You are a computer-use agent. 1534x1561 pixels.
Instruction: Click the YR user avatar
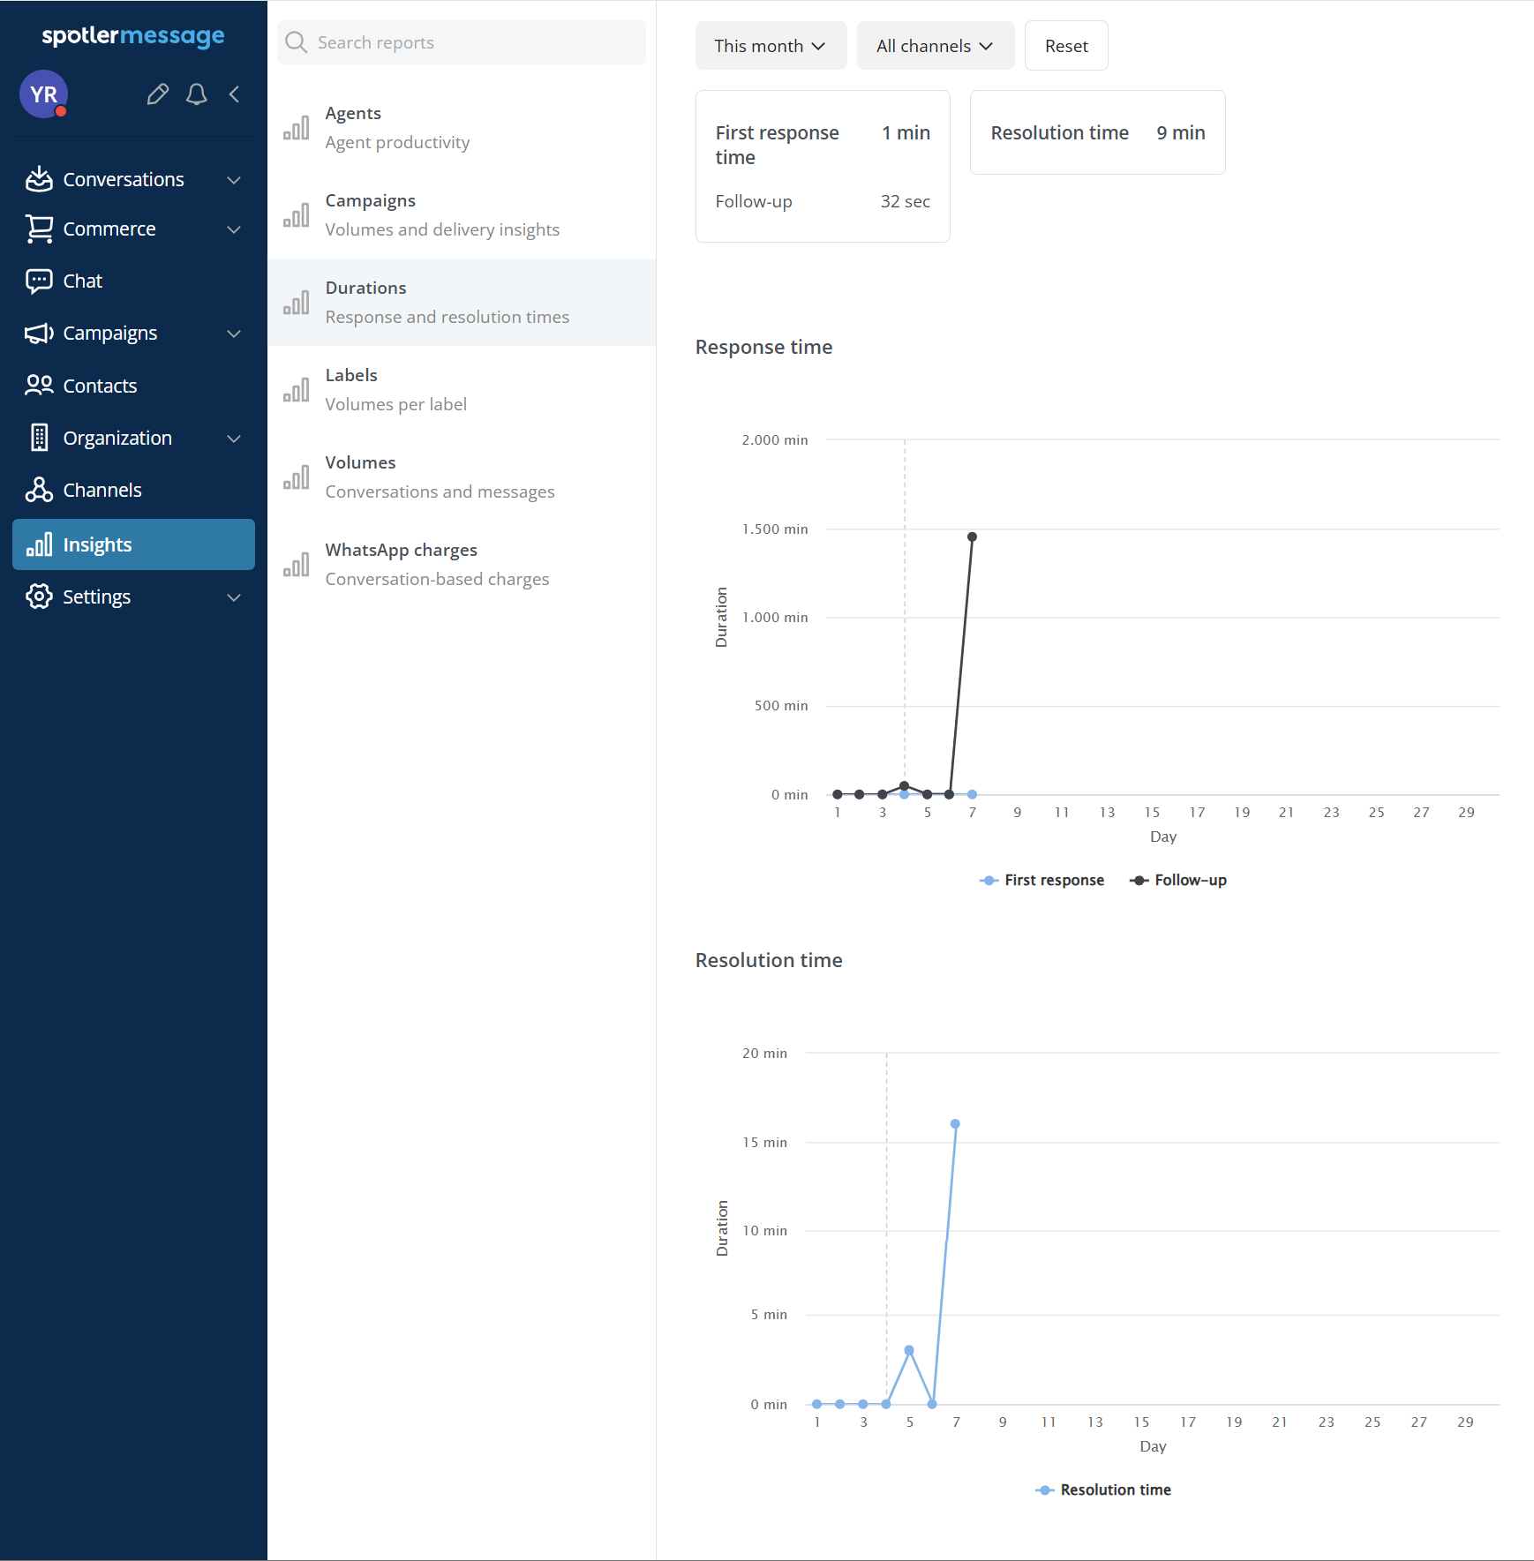(43, 94)
